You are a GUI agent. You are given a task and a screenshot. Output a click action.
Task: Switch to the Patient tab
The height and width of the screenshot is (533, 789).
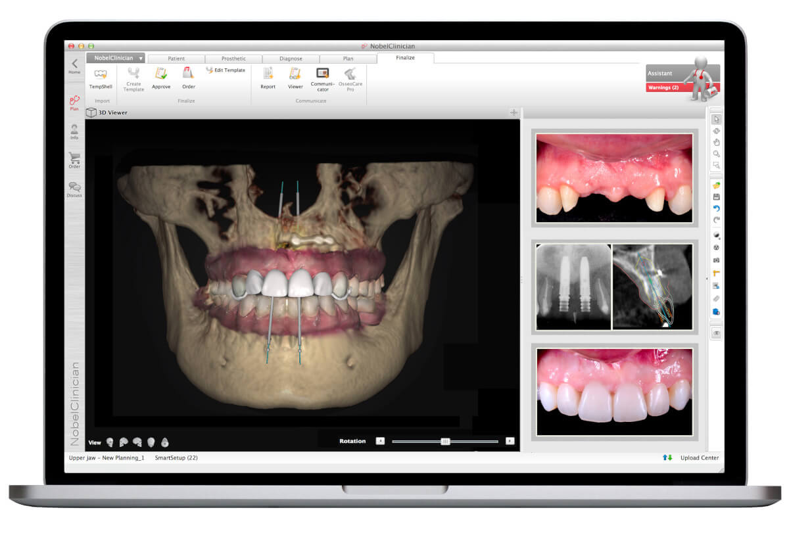[x=176, y=58]
